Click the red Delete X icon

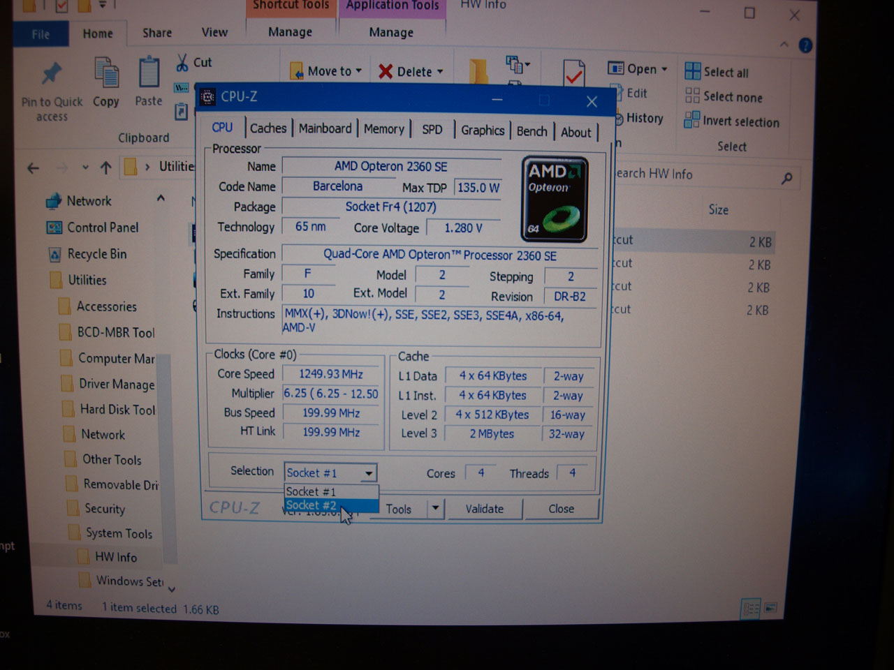[x=385, y=72]
